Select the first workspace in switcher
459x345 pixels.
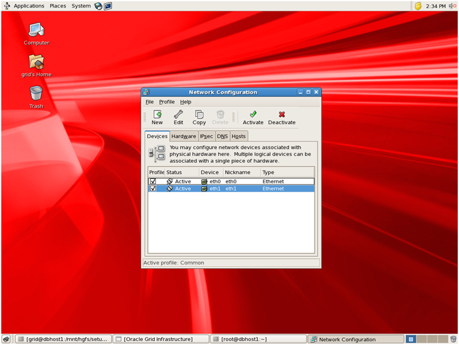point(411,339)
